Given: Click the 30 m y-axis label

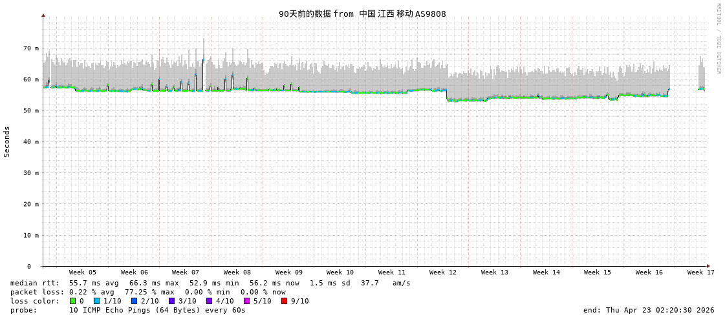Looking at the screenshot, I should (x=32, y=173).
